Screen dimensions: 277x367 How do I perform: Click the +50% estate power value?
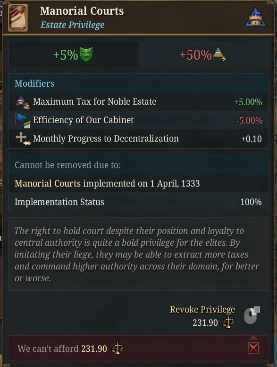(196, 55)
